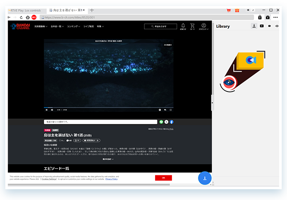Image resolution: width=287 pixels, height=200 pixels.
Task: Click the comment text input below player
Action: pyautogui.click(x=100, y=122)
